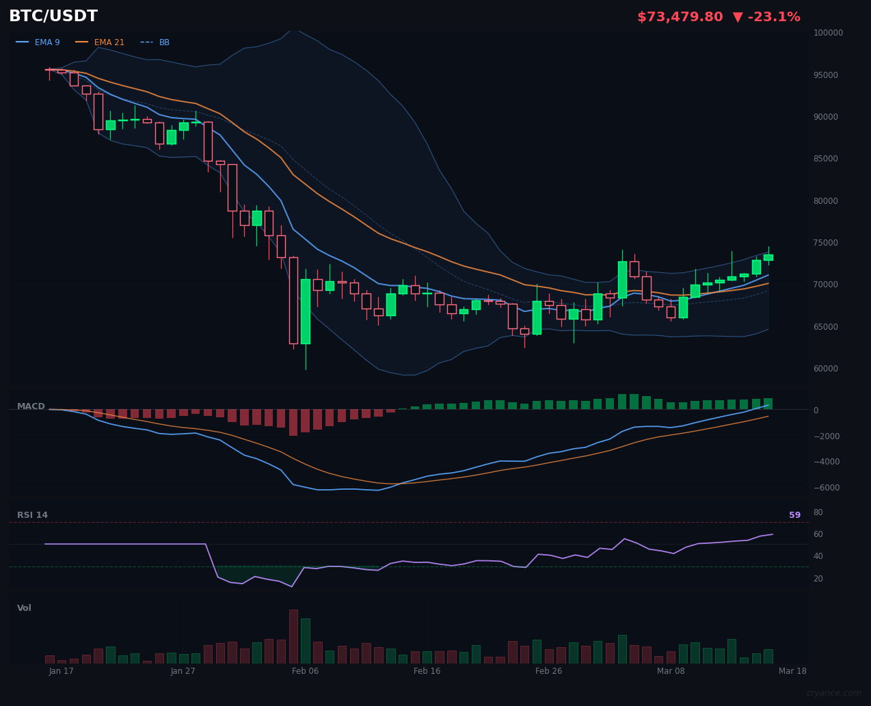Switch to the BTC/USDT chart title
This screenshot has height=706, width=871.
click(x=53, y=16)
